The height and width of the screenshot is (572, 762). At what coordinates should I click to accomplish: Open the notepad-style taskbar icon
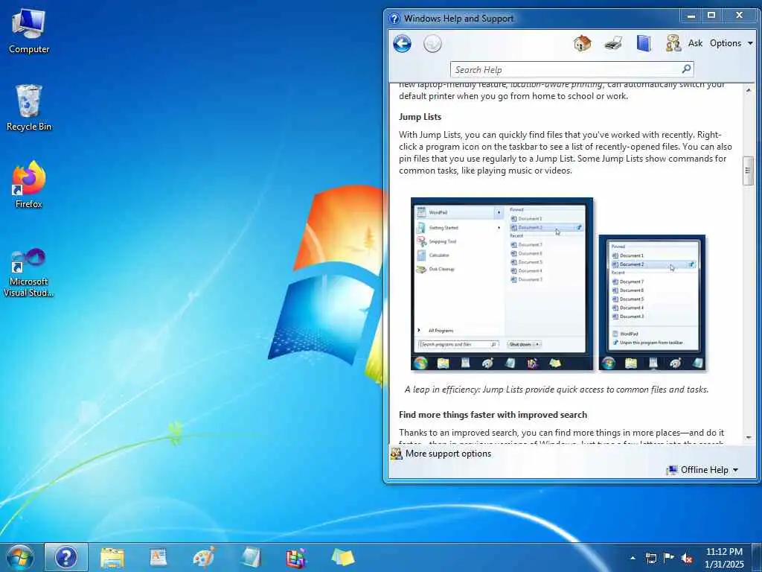(251, 558)
